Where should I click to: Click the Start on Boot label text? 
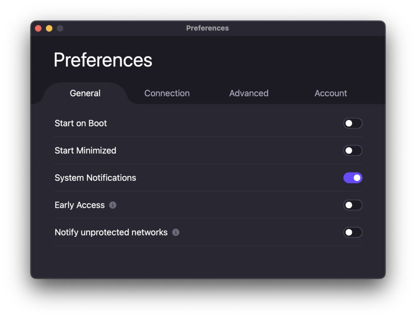tap(81, 123)
